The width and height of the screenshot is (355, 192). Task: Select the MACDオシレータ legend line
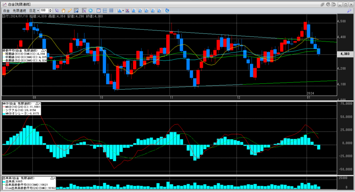coord(21,113)
